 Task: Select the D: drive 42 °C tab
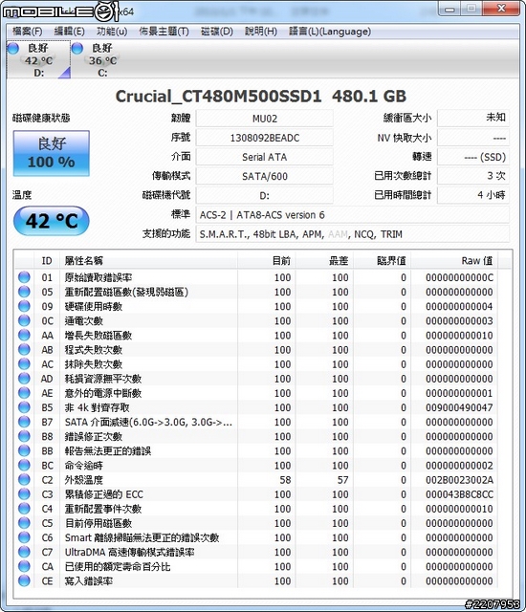point(38,59)
